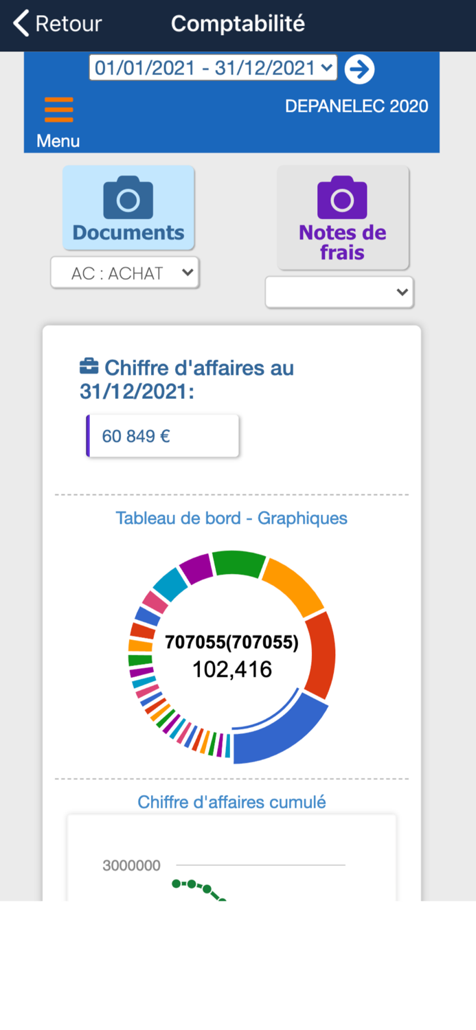This screenshot has height=1030, width=476.
Task: Expand the AC : ACHAT document type dropdown
Action: 124,273
